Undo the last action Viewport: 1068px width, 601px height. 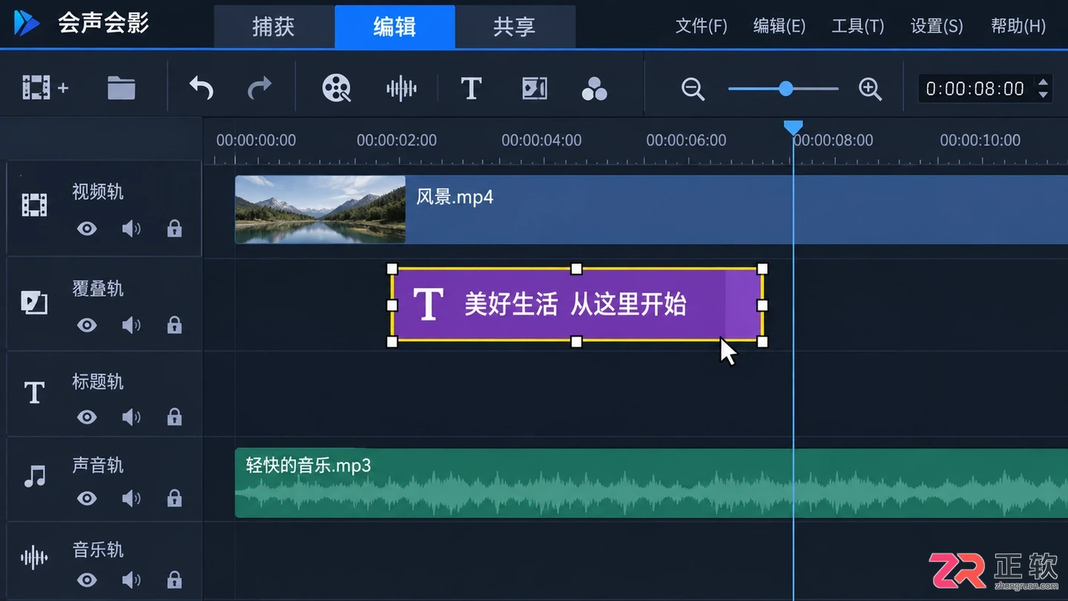click(201, 88)
